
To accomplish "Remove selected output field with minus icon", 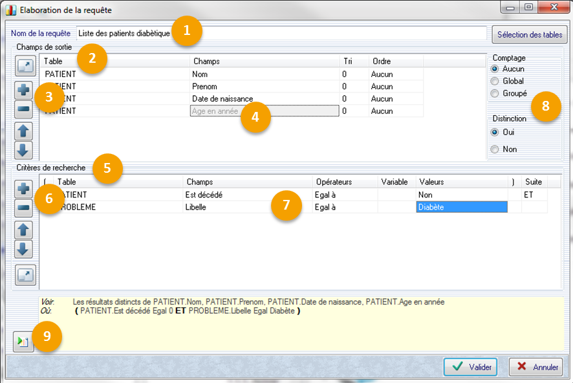I will coord(24,109).
